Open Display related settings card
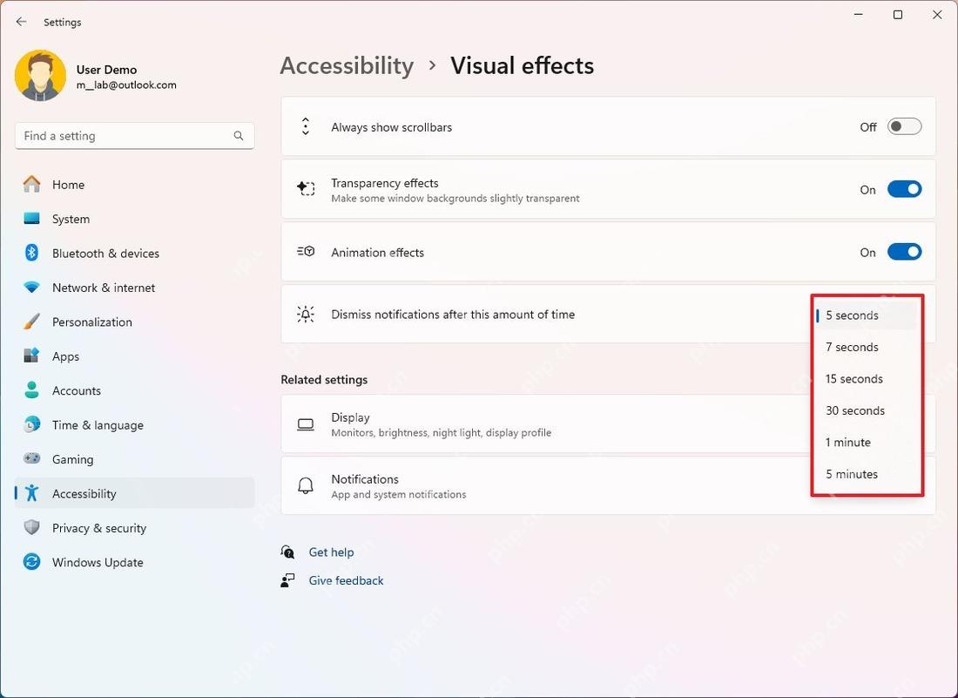 click(x=608, y=424)
